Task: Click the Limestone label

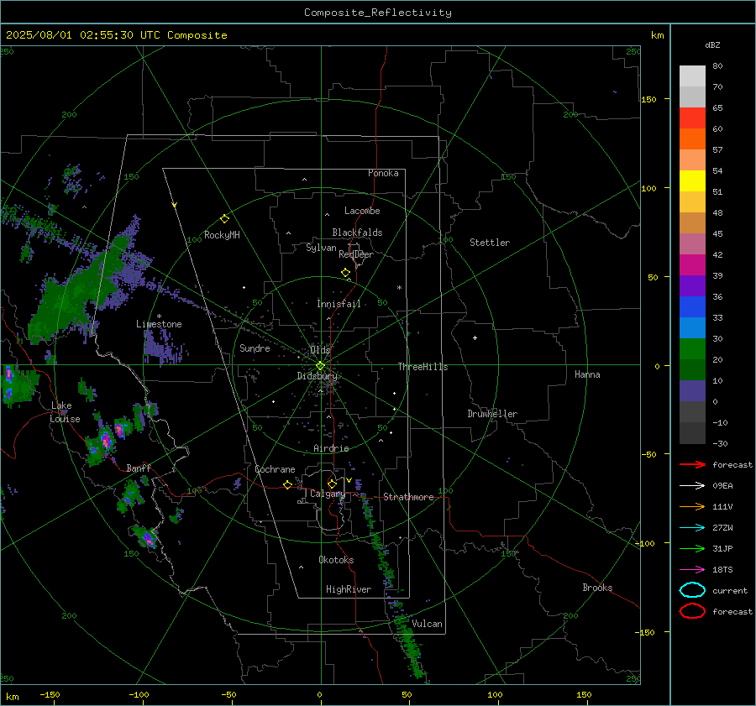Action: (159, 324)
